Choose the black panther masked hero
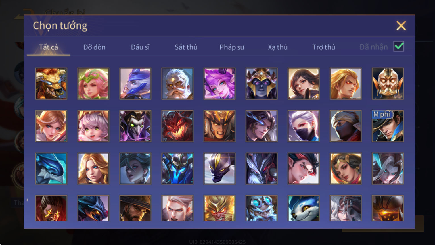 coord(219,169)
